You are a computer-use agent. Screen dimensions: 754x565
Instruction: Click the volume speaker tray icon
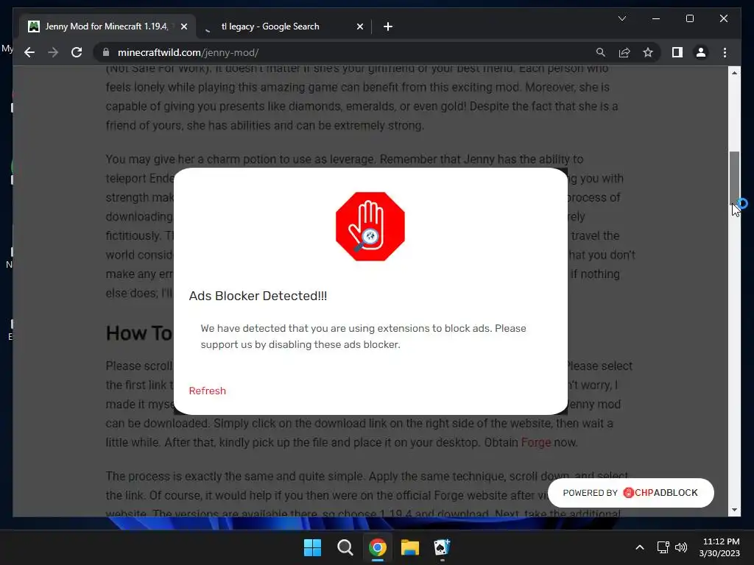click(x=681, y=547)
